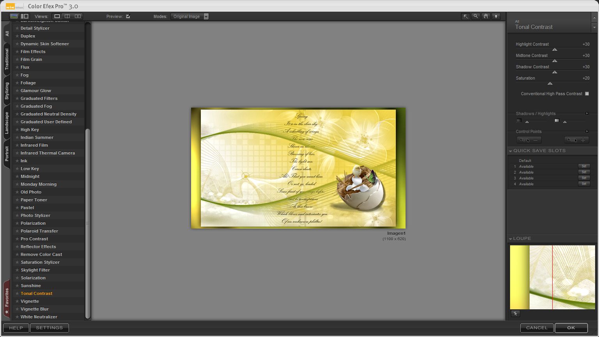This screenshot has width=599, height=337.
Task: Open the Stylizing filters tab
Action: tap(7, 91)
